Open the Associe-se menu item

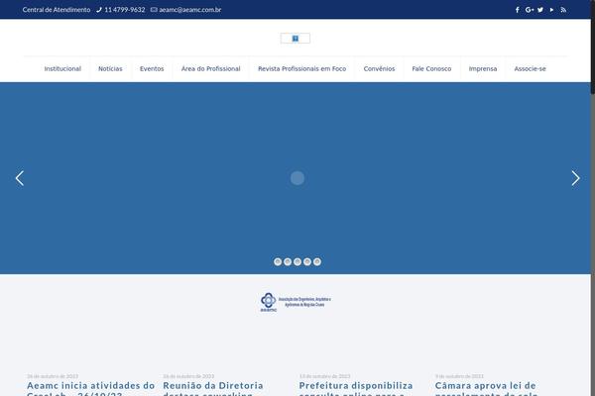pyautogui.click(x=530, y=68)
